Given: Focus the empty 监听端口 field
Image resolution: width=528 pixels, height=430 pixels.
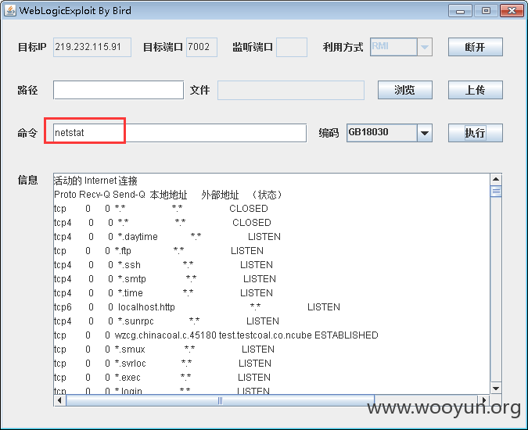Looking at the screenshot, I should point(292,47).
